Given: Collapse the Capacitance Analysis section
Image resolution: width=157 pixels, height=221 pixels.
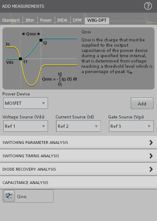Looking at the screenshot, I should point(79,182).
